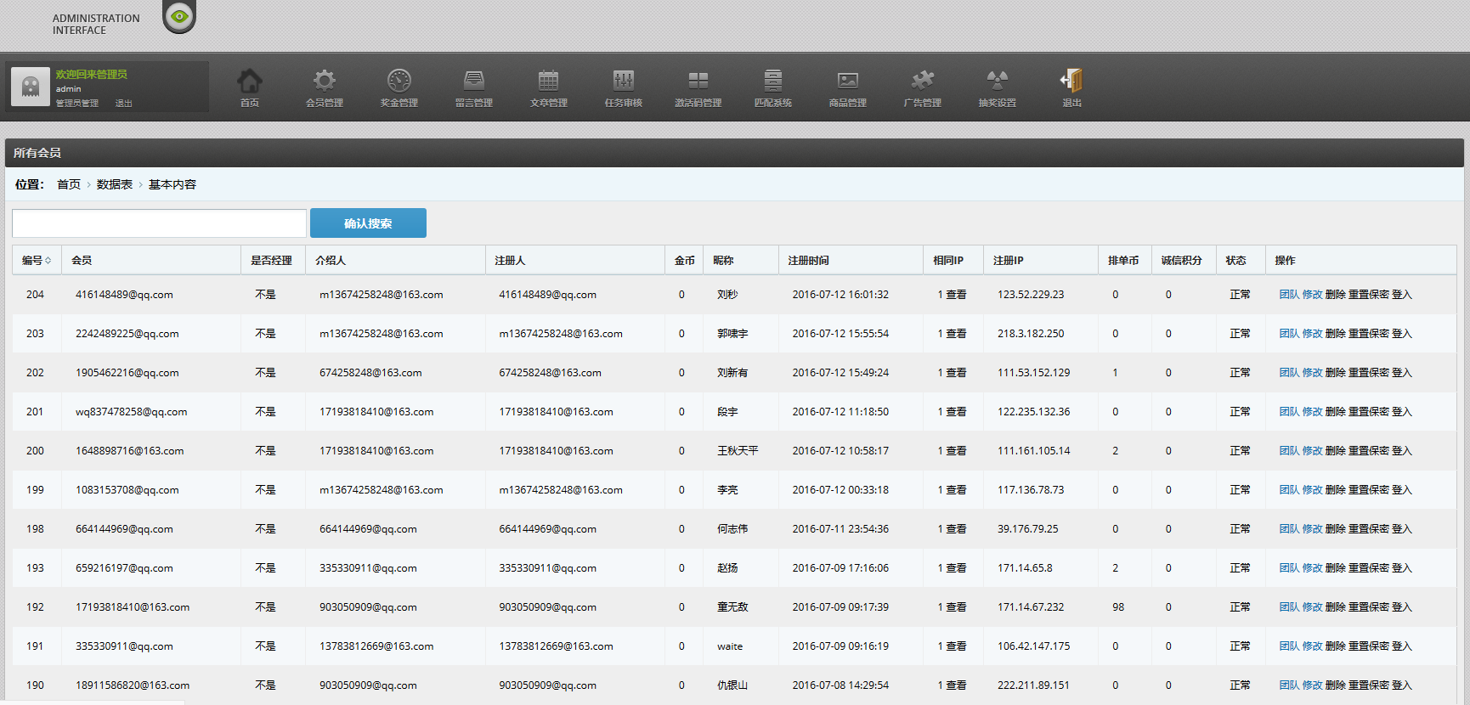Click 修改 for member 201
1470x705 pixels.
(1312, 412)
